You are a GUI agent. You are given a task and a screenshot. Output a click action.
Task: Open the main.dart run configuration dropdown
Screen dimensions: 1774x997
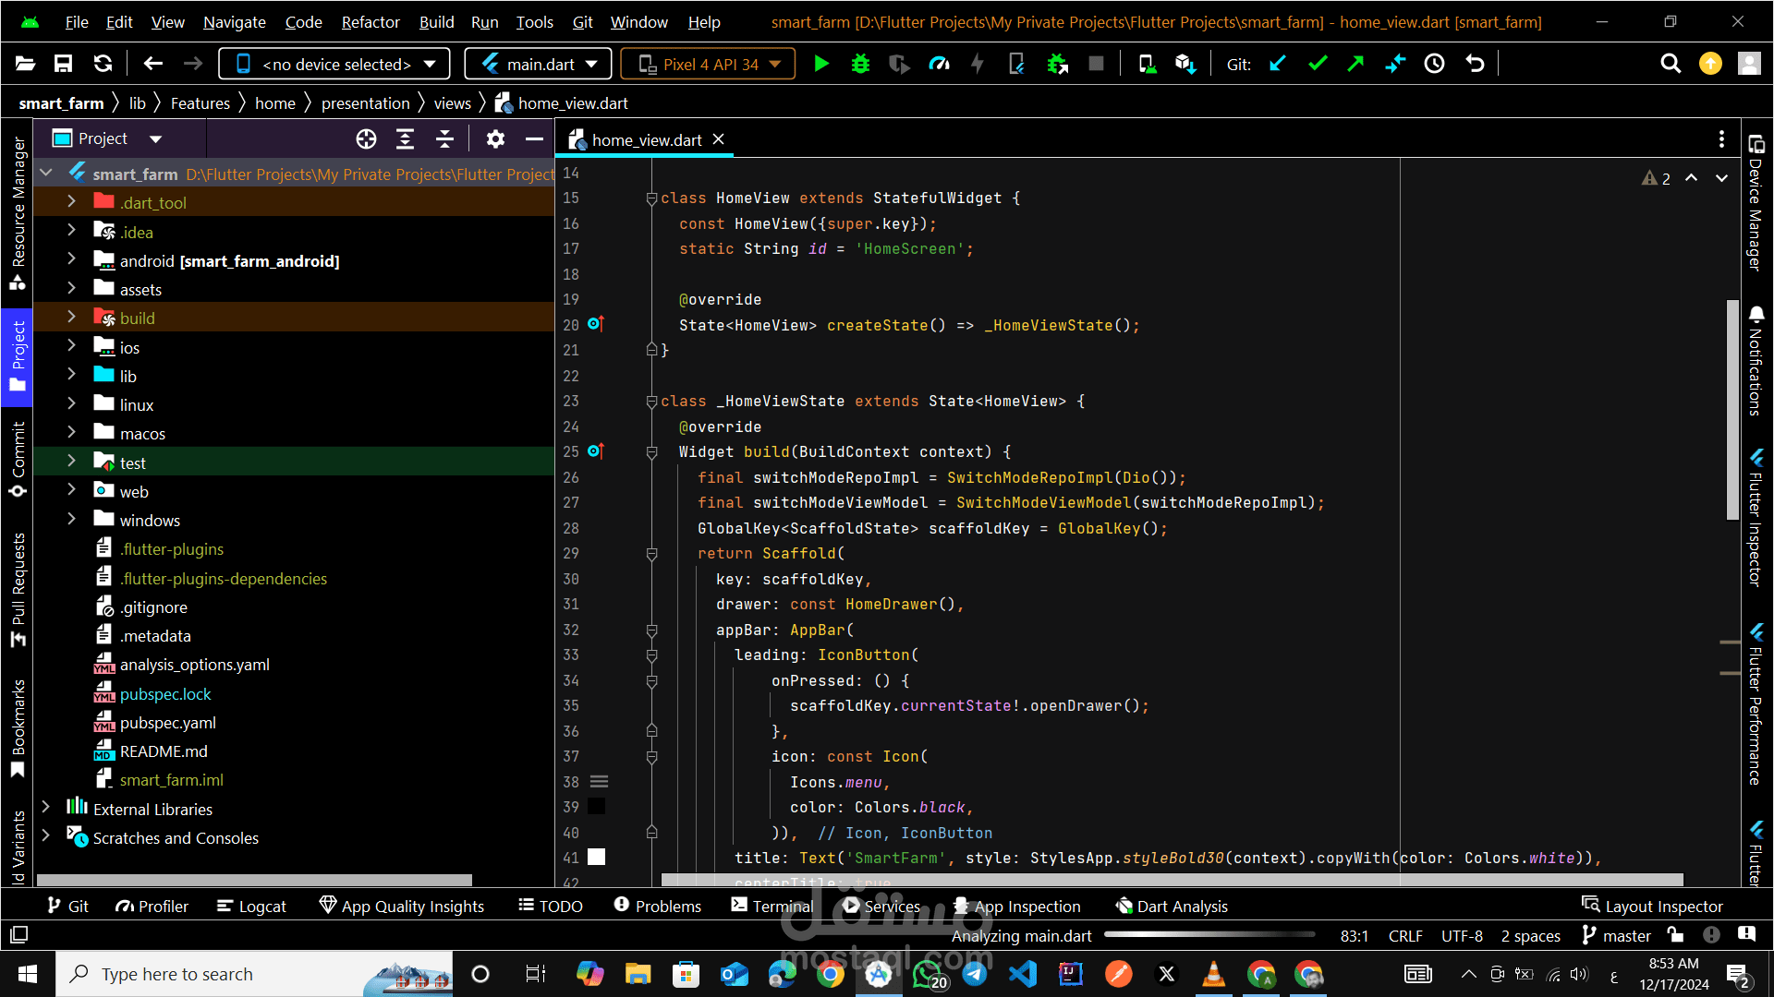pos(539,64)
